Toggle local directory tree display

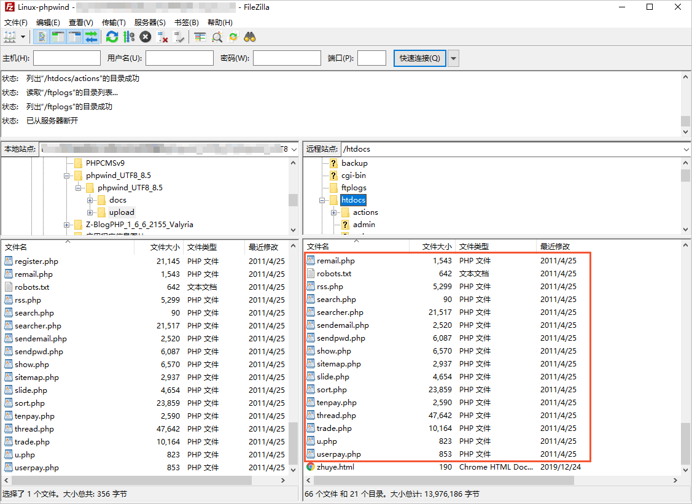(58, 37)
